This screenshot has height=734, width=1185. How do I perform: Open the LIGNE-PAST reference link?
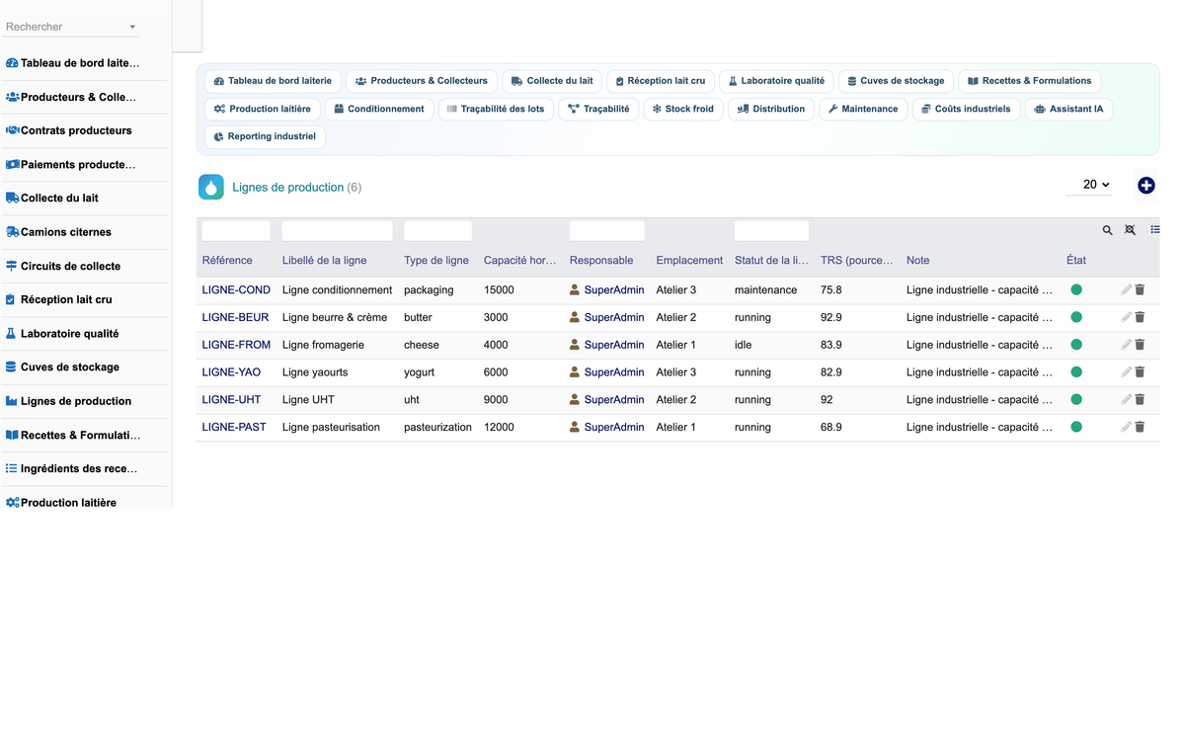coord(234,427)
